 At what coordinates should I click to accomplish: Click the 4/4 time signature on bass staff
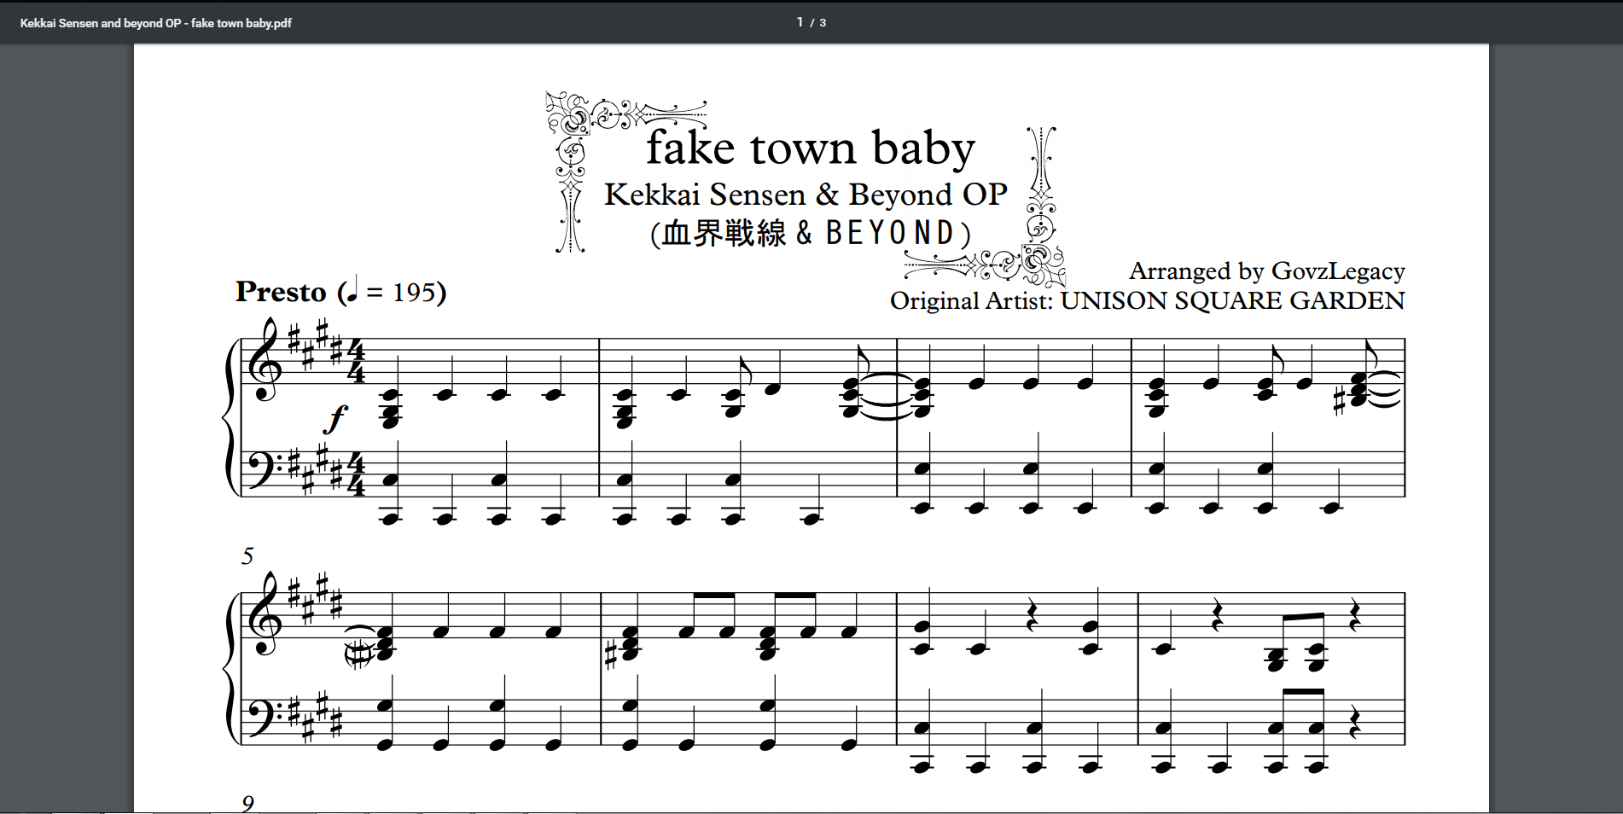[356, 475]
